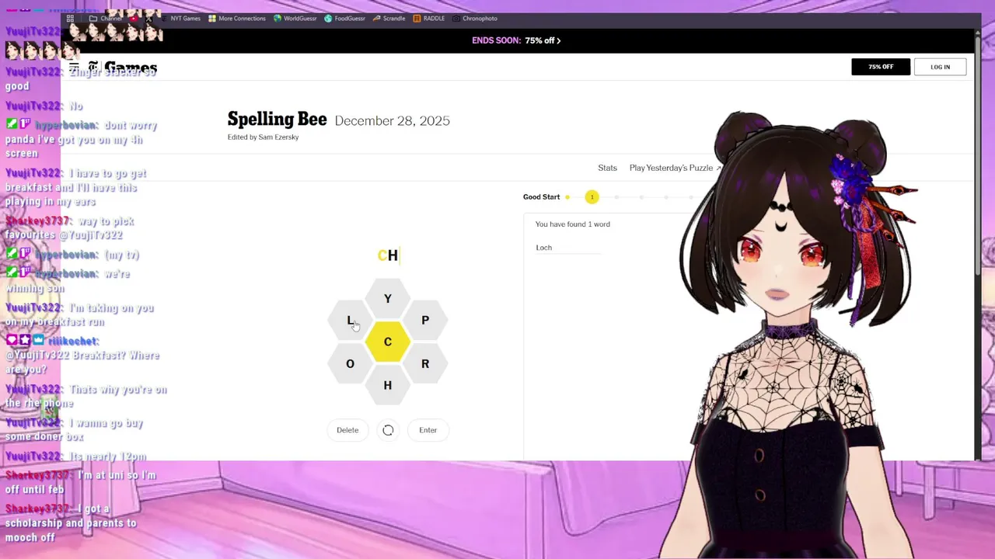Image resolution: width=995 pixels, height=559 pixels.
Task: Click the December 28, 2025 date
Action: click(392, 120)
